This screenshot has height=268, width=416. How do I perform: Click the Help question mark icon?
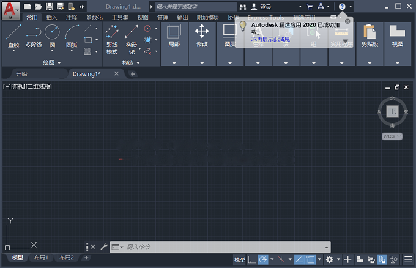(342, 6)
